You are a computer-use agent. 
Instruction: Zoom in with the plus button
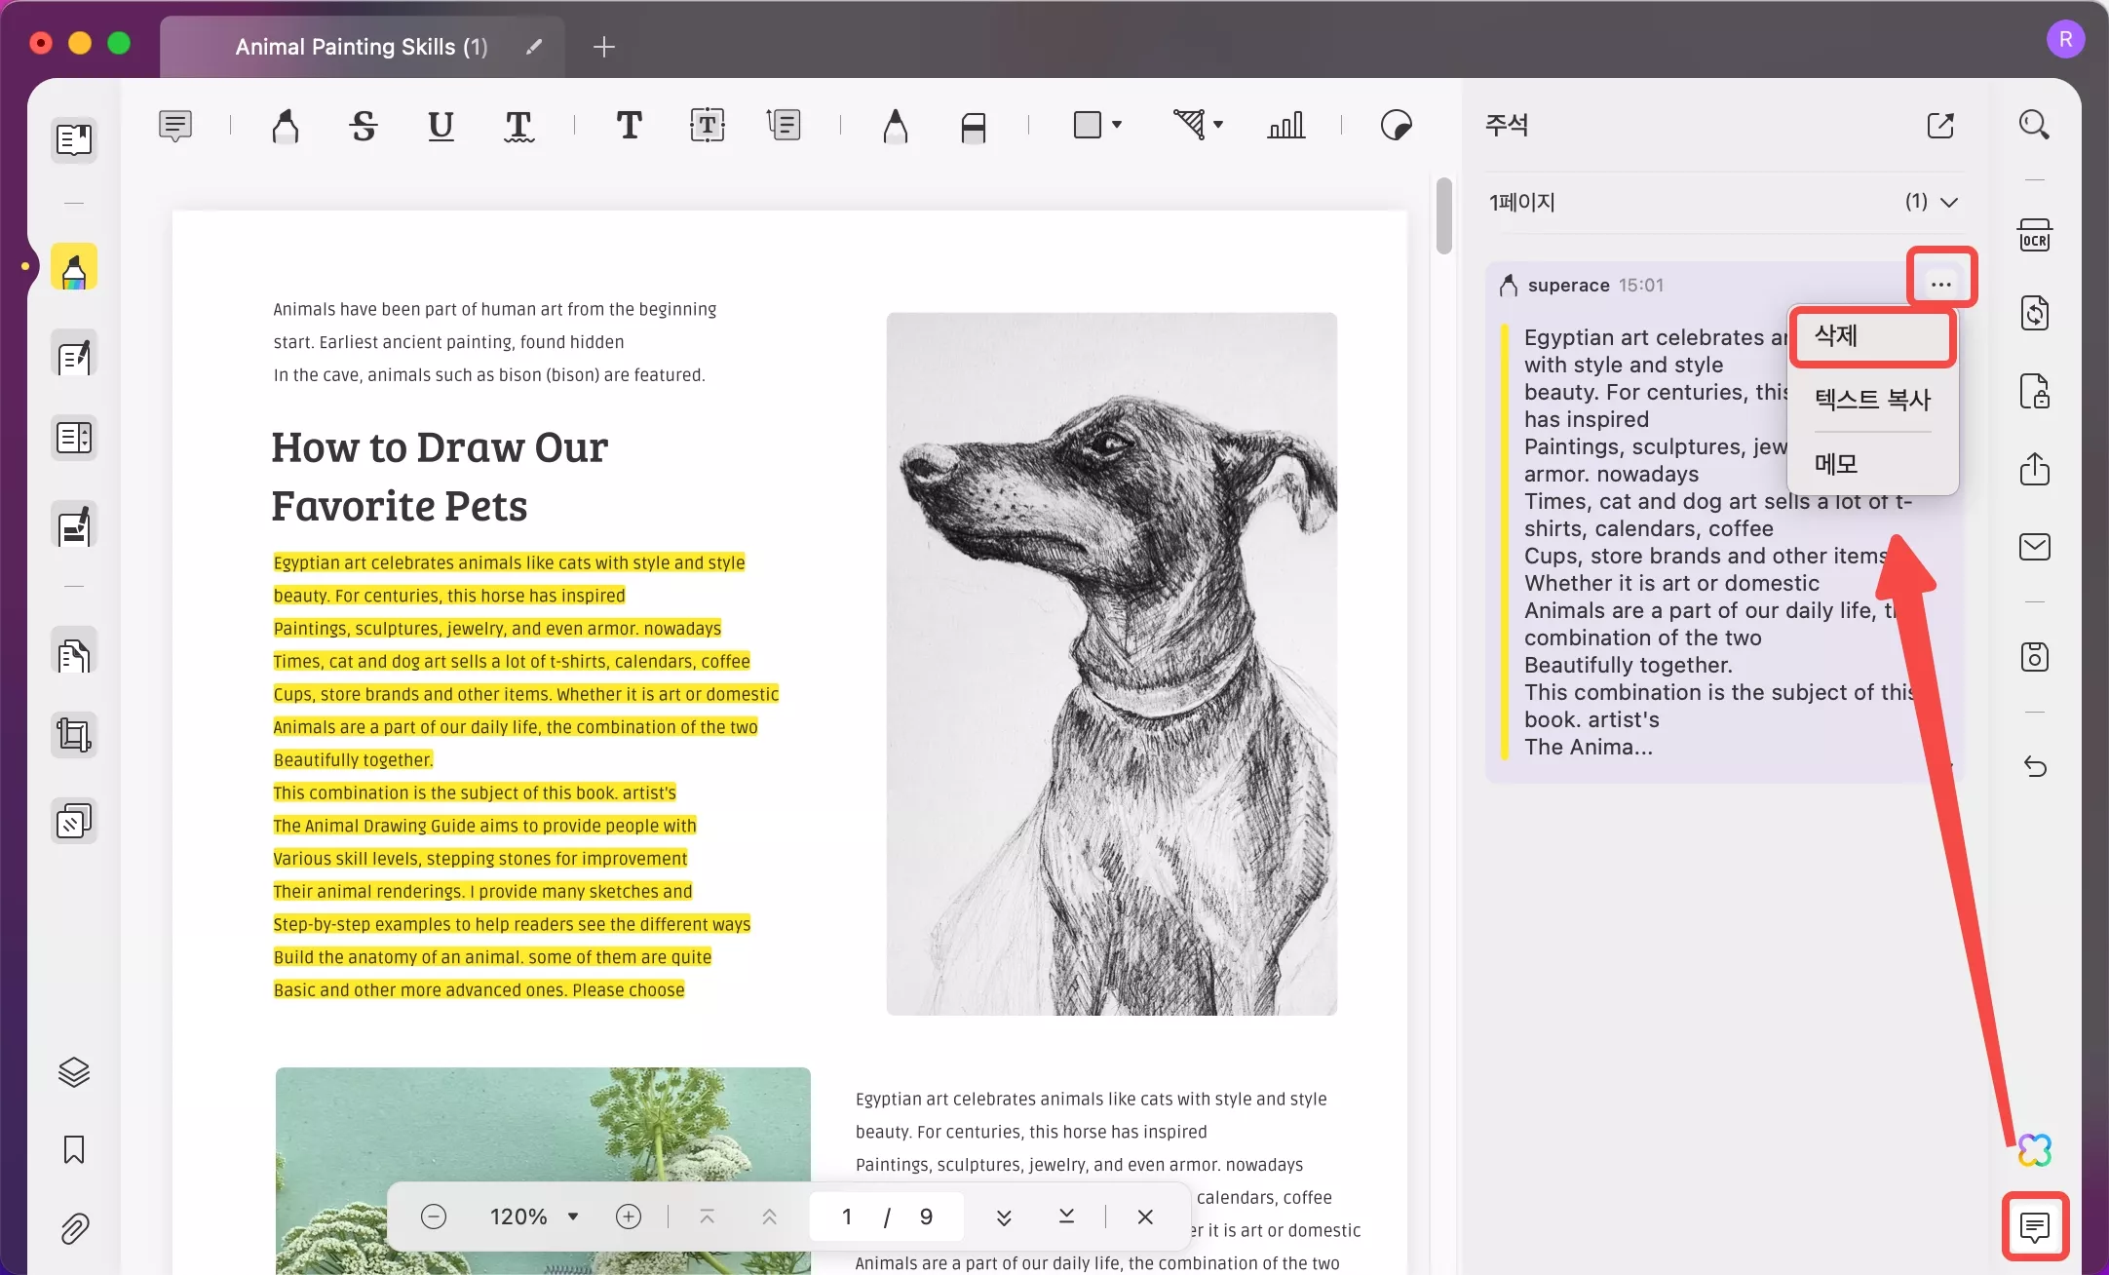(x=629, y=1217)
